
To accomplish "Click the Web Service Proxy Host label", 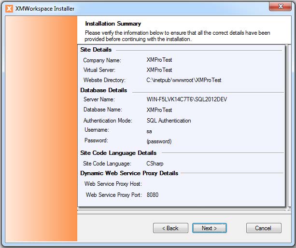I will point(113,184).
